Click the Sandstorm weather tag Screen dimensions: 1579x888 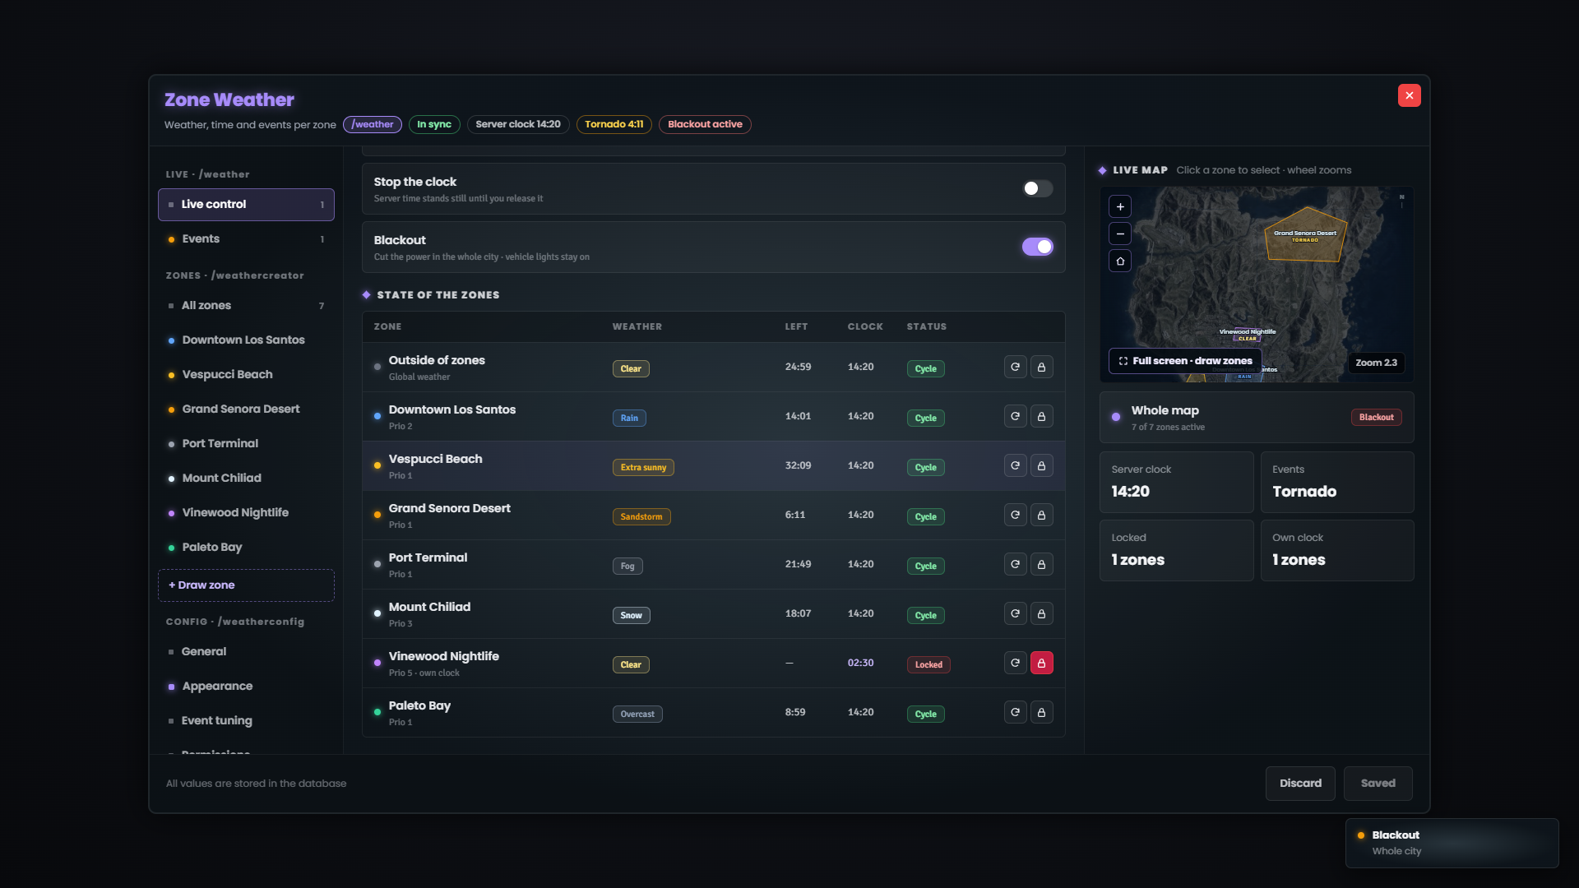coord(641,517)
